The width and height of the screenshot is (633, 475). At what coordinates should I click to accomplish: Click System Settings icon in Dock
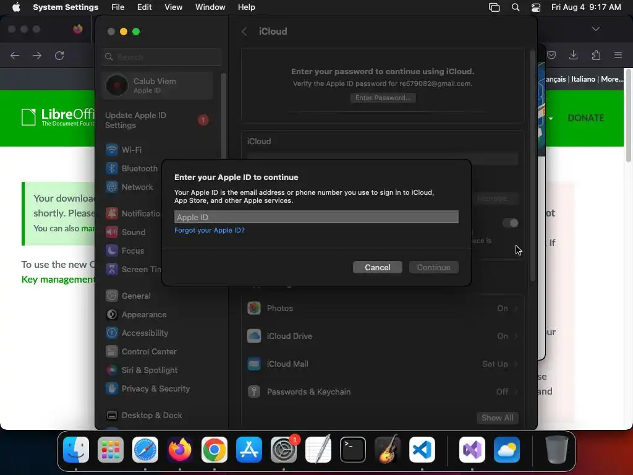(x=283, y=450)
